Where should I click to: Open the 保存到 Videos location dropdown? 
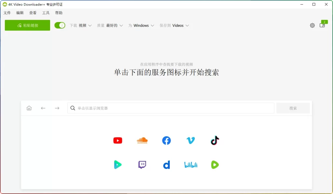175,25
